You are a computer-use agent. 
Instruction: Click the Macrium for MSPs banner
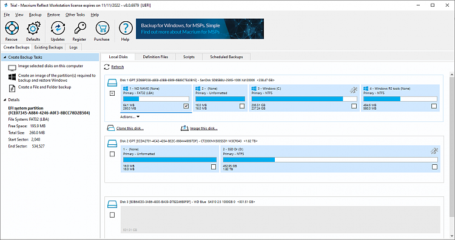pyautogui.click(x=200, y=28)
